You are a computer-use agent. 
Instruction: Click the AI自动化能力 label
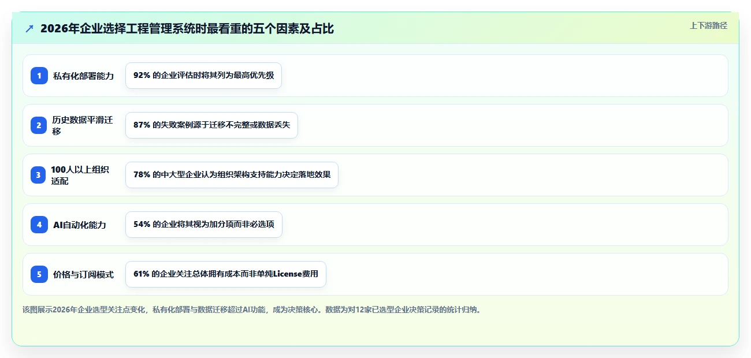[x=80, y=225]
